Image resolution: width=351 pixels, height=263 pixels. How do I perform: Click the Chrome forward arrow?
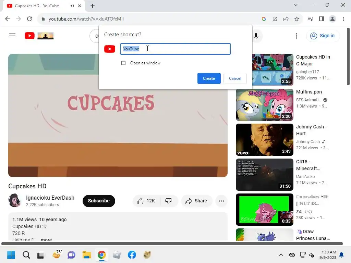(x=19, y=19)
